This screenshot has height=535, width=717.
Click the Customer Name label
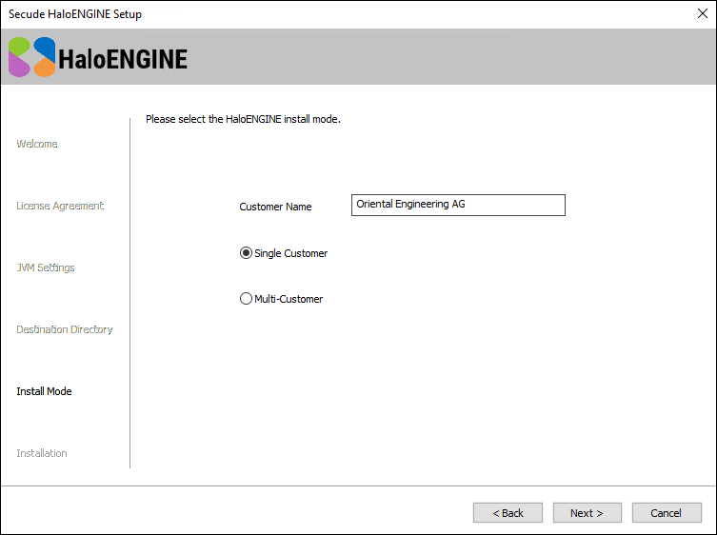(275, 207)
